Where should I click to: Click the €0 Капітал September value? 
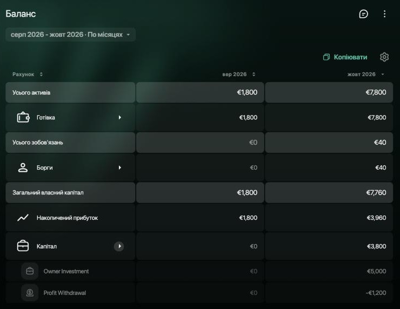(x=254, y=246)
